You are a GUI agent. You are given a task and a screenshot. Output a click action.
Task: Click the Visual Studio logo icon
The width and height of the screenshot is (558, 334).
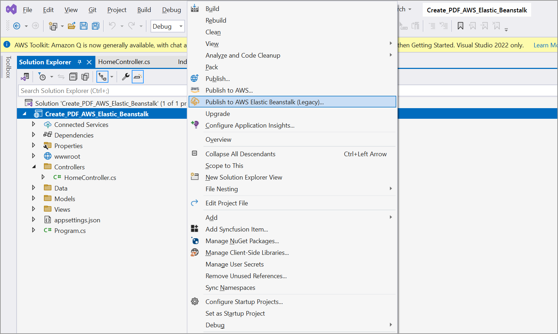pyautogui.click(x=11, y=9)
